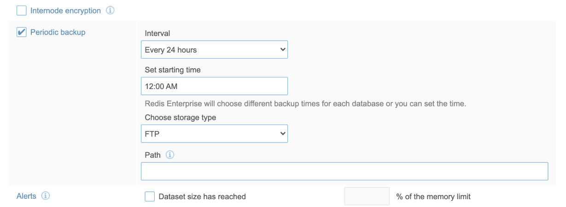Click the Internode encryption info icon

(110, 11)
